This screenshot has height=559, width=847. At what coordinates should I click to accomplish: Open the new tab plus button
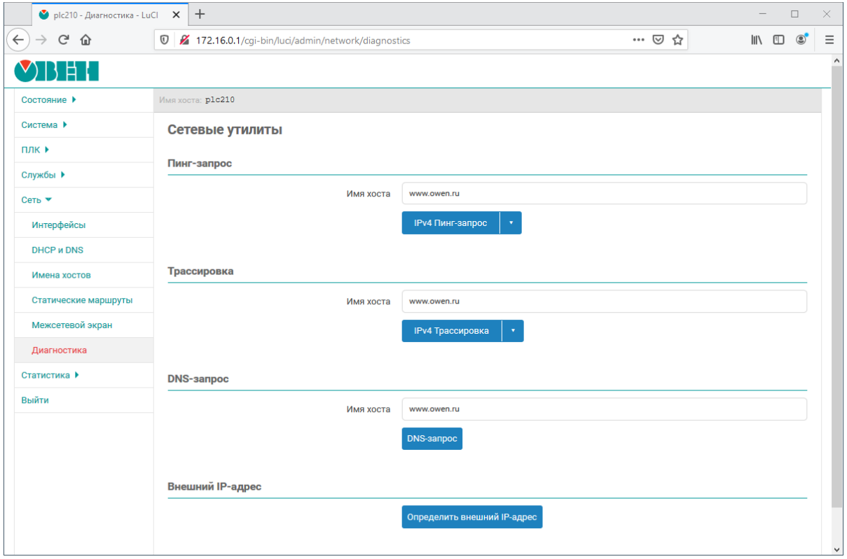(200, 14)
